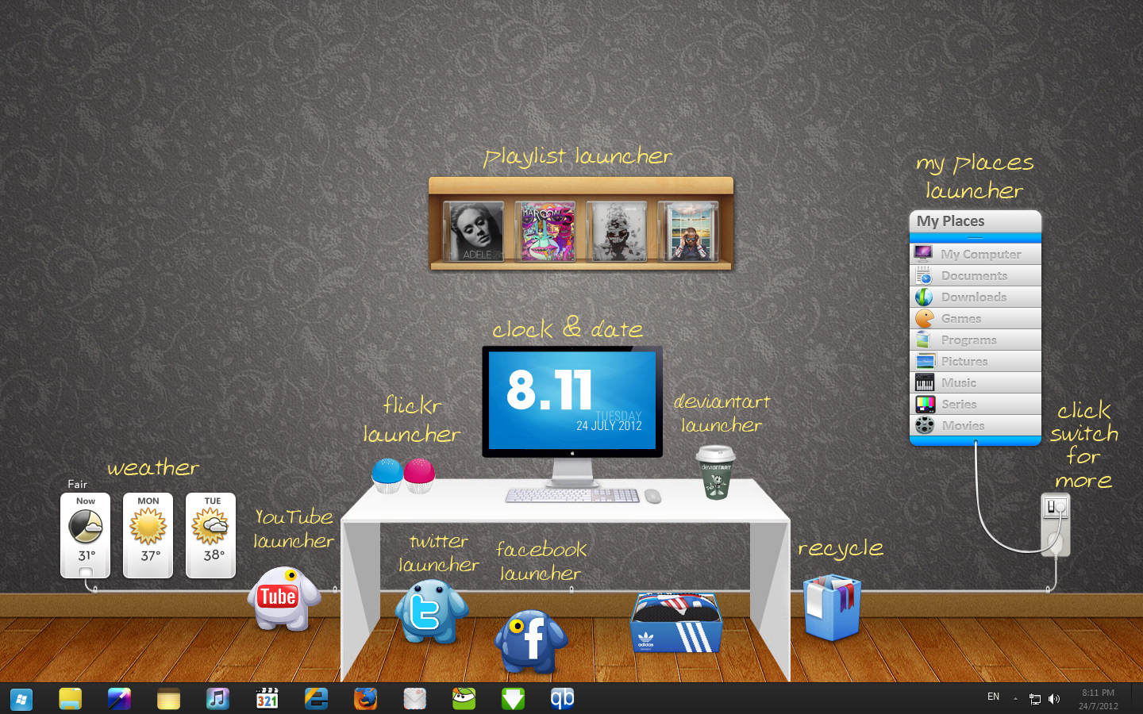Play the Maroon 5 album playlist

[545, 231]
